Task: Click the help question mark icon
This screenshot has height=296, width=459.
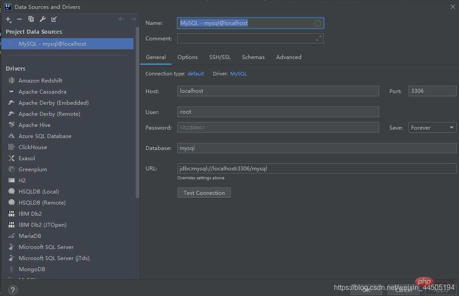Action: 13,290
